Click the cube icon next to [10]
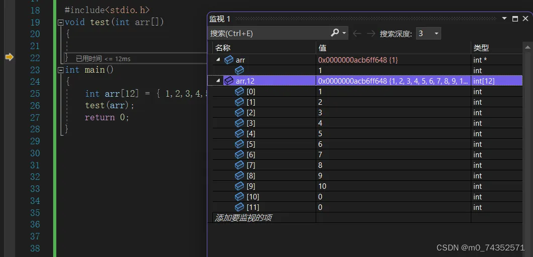This screenshot has height=257, width=533. [239, 196]
